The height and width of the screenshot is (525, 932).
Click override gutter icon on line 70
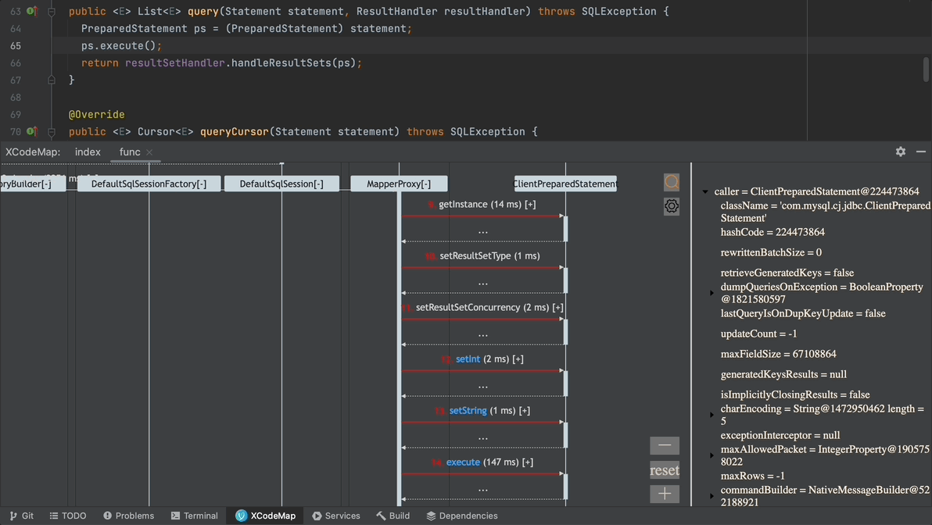[x=32, y=132]
